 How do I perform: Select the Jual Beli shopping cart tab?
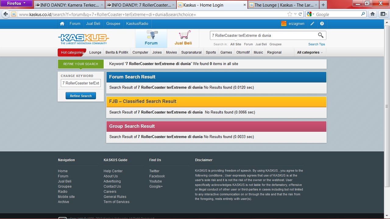pos(183,38)
